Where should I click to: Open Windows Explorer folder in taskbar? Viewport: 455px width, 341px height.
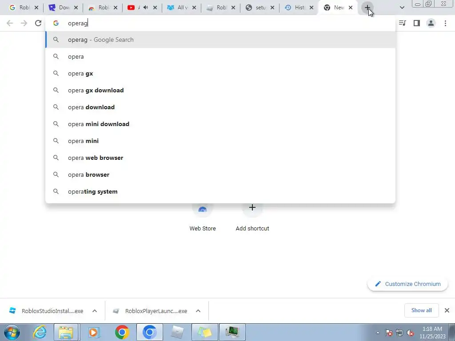tap(66, 332)
